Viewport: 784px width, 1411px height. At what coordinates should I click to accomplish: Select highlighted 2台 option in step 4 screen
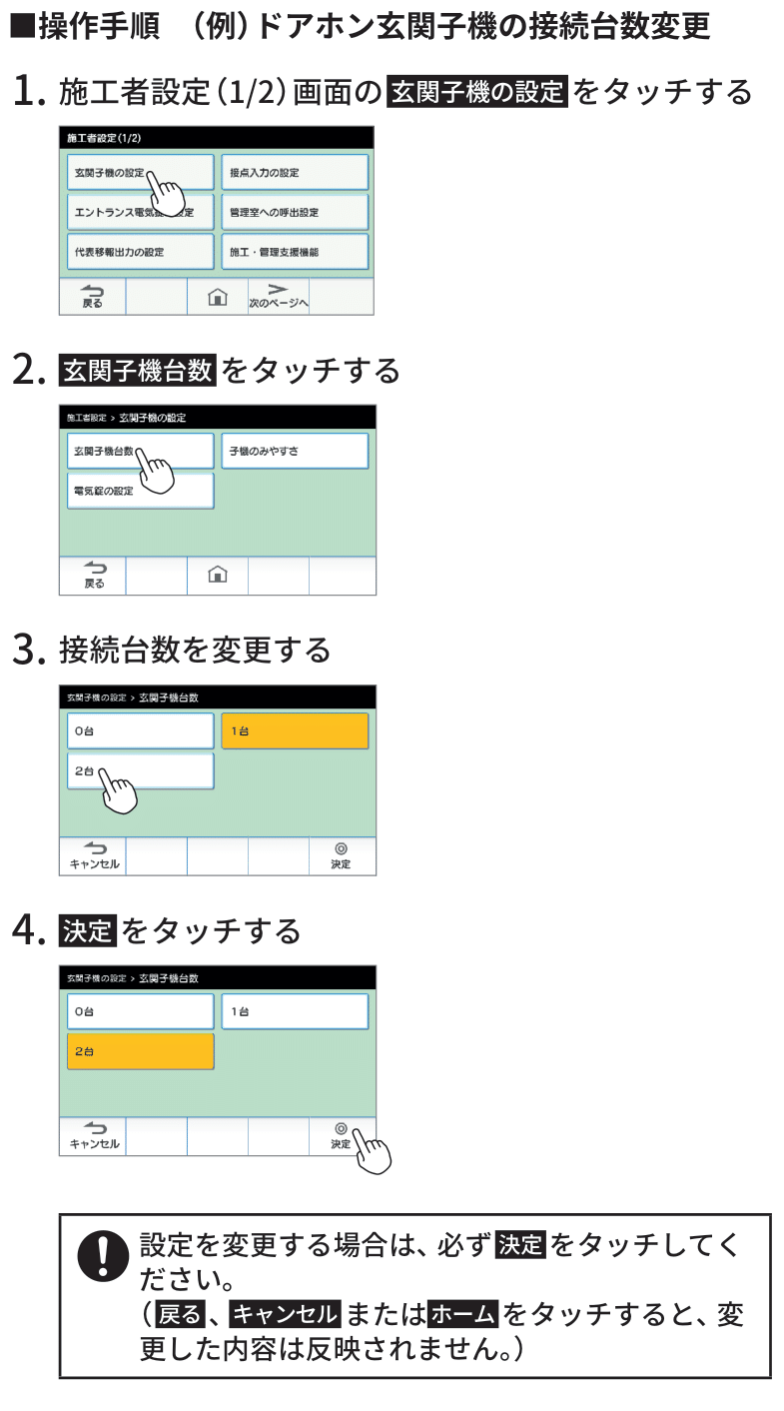pyautogui.click(x=140, y=1051)
